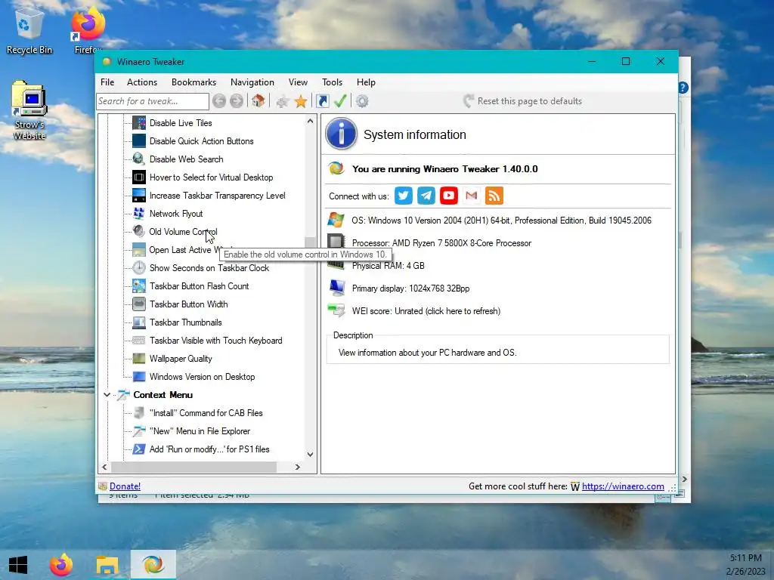
Task: Open Winaero's YouTube channel icon
Action: pyautogui.click(x=449, y=196)
